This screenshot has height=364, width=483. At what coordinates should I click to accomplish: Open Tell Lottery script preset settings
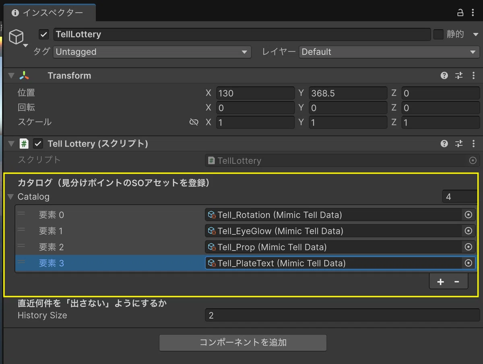tap(459, 143)
